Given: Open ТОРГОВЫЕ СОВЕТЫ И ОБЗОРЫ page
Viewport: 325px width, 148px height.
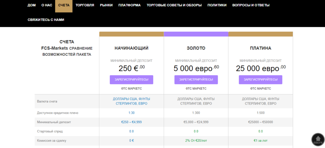Looking at the screenshot, I should coord(174,5).
